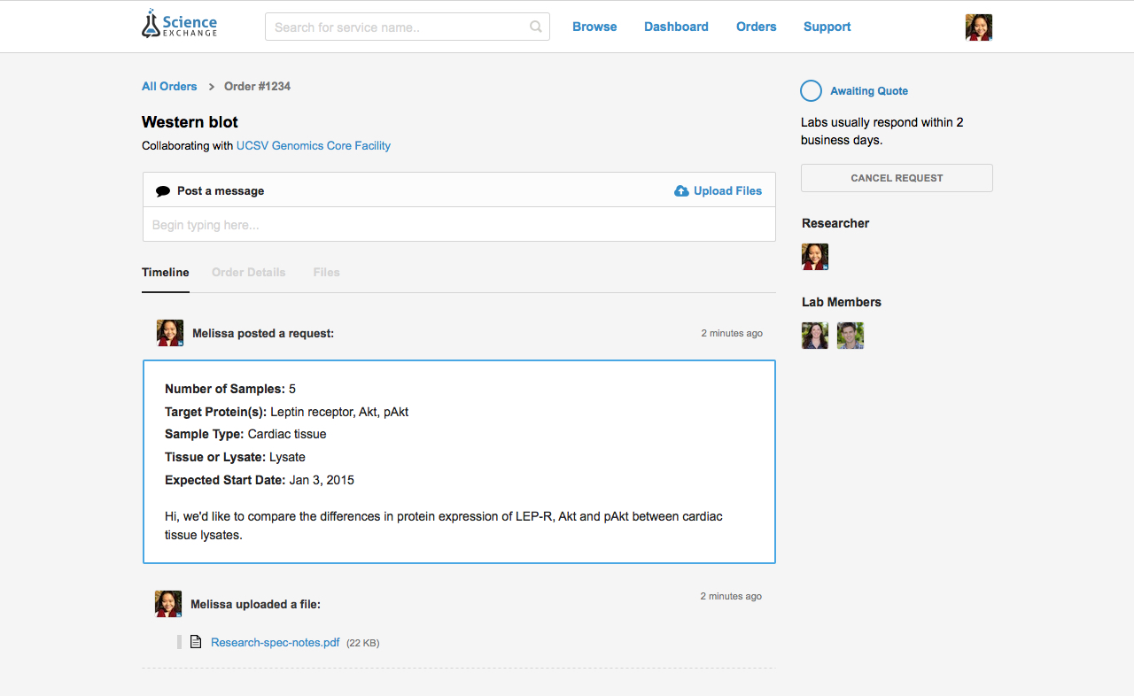Click the breadcrumb arrow after All Orders
1134x696 pixels.
tap(210, 87)
